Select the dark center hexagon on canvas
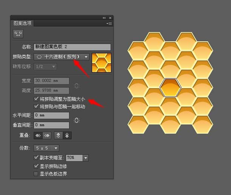Viewport: 231px width, 195px height. pyautogui.click(x=171, y=88)
